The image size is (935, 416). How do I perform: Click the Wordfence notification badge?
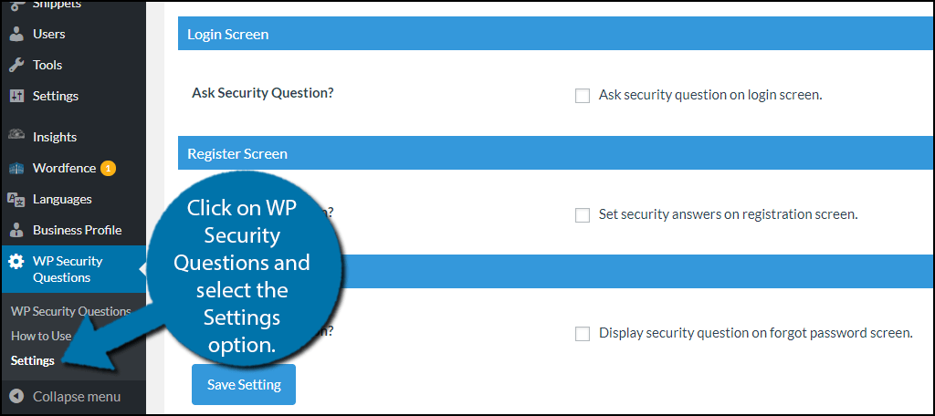pyautogui.click(x=108, y=168)
